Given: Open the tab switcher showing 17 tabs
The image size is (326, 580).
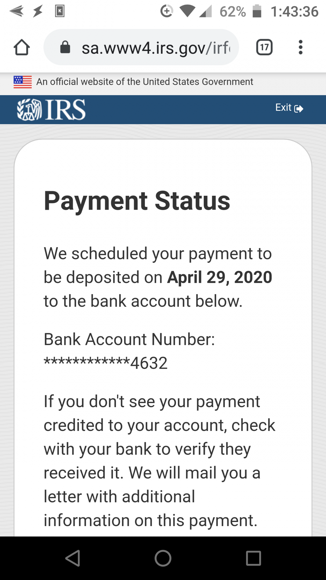Looking at the screenshot, I should (264, 47).
